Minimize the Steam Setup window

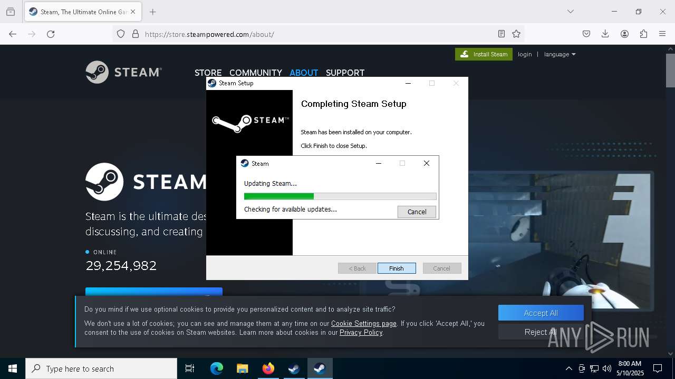[x=408, y=83]
